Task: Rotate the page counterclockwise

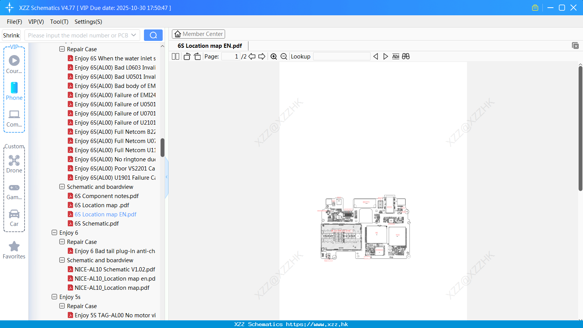Action: tap(187, 56)
